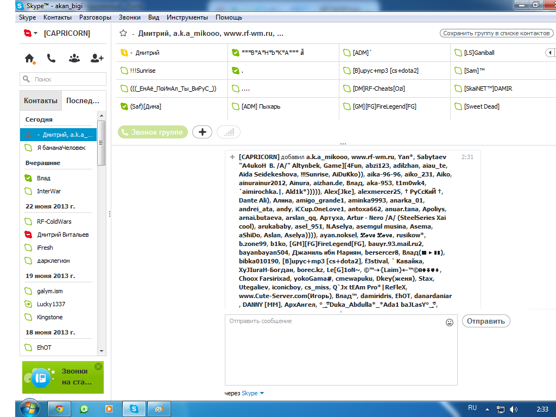Select contact RF-ColdWars
The height and width of the screenshot is (417, 556).
(x=58, y=222)
